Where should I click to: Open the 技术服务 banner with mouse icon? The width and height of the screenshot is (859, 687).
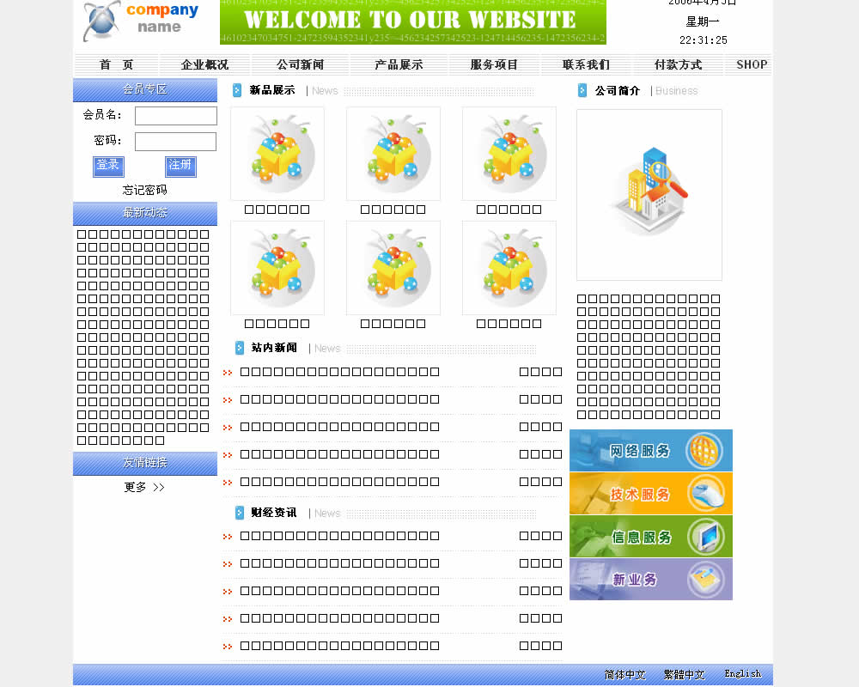(650, 494)
